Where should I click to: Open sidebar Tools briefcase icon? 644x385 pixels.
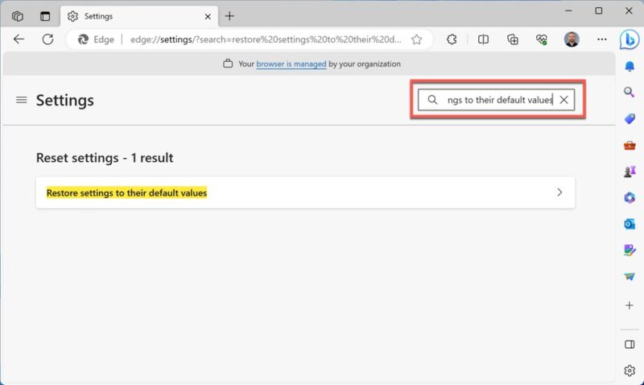tap(630, 146)
